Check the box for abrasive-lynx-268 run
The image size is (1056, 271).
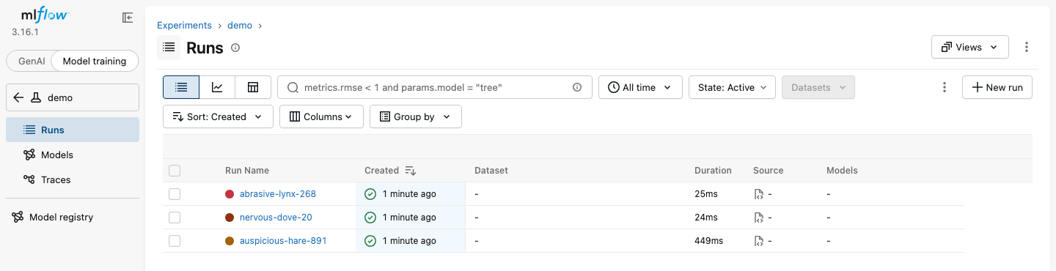(x=175, y=194)
